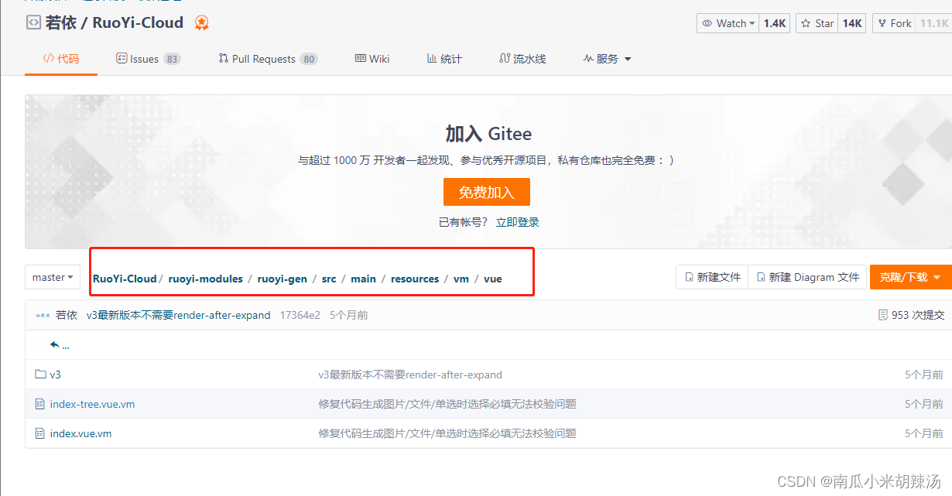Click the commit count document icon

pos(882,315)
